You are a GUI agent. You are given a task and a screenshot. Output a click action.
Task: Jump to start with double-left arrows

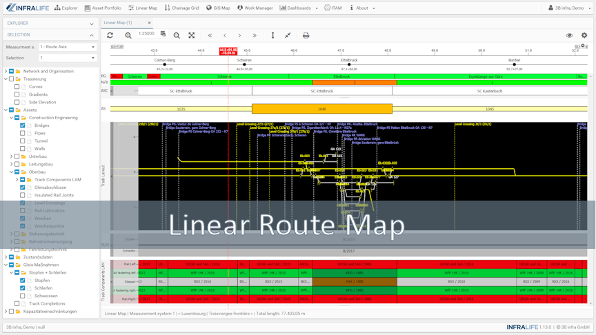pos(210,35)
